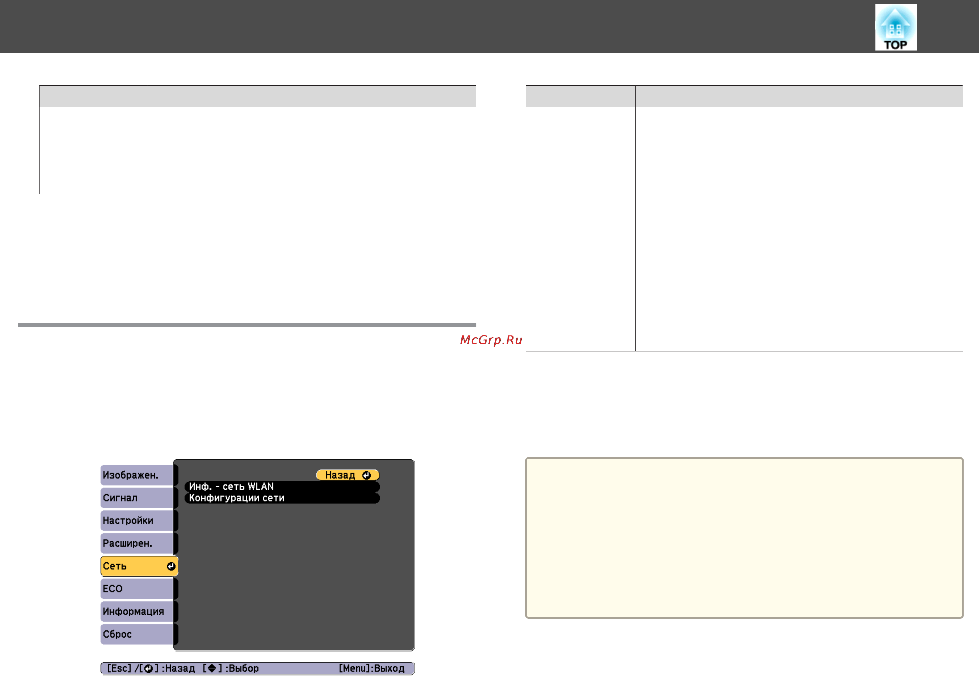Click the up-down arrow Выбор hint

pyautogui.click(x=231, y=668)
